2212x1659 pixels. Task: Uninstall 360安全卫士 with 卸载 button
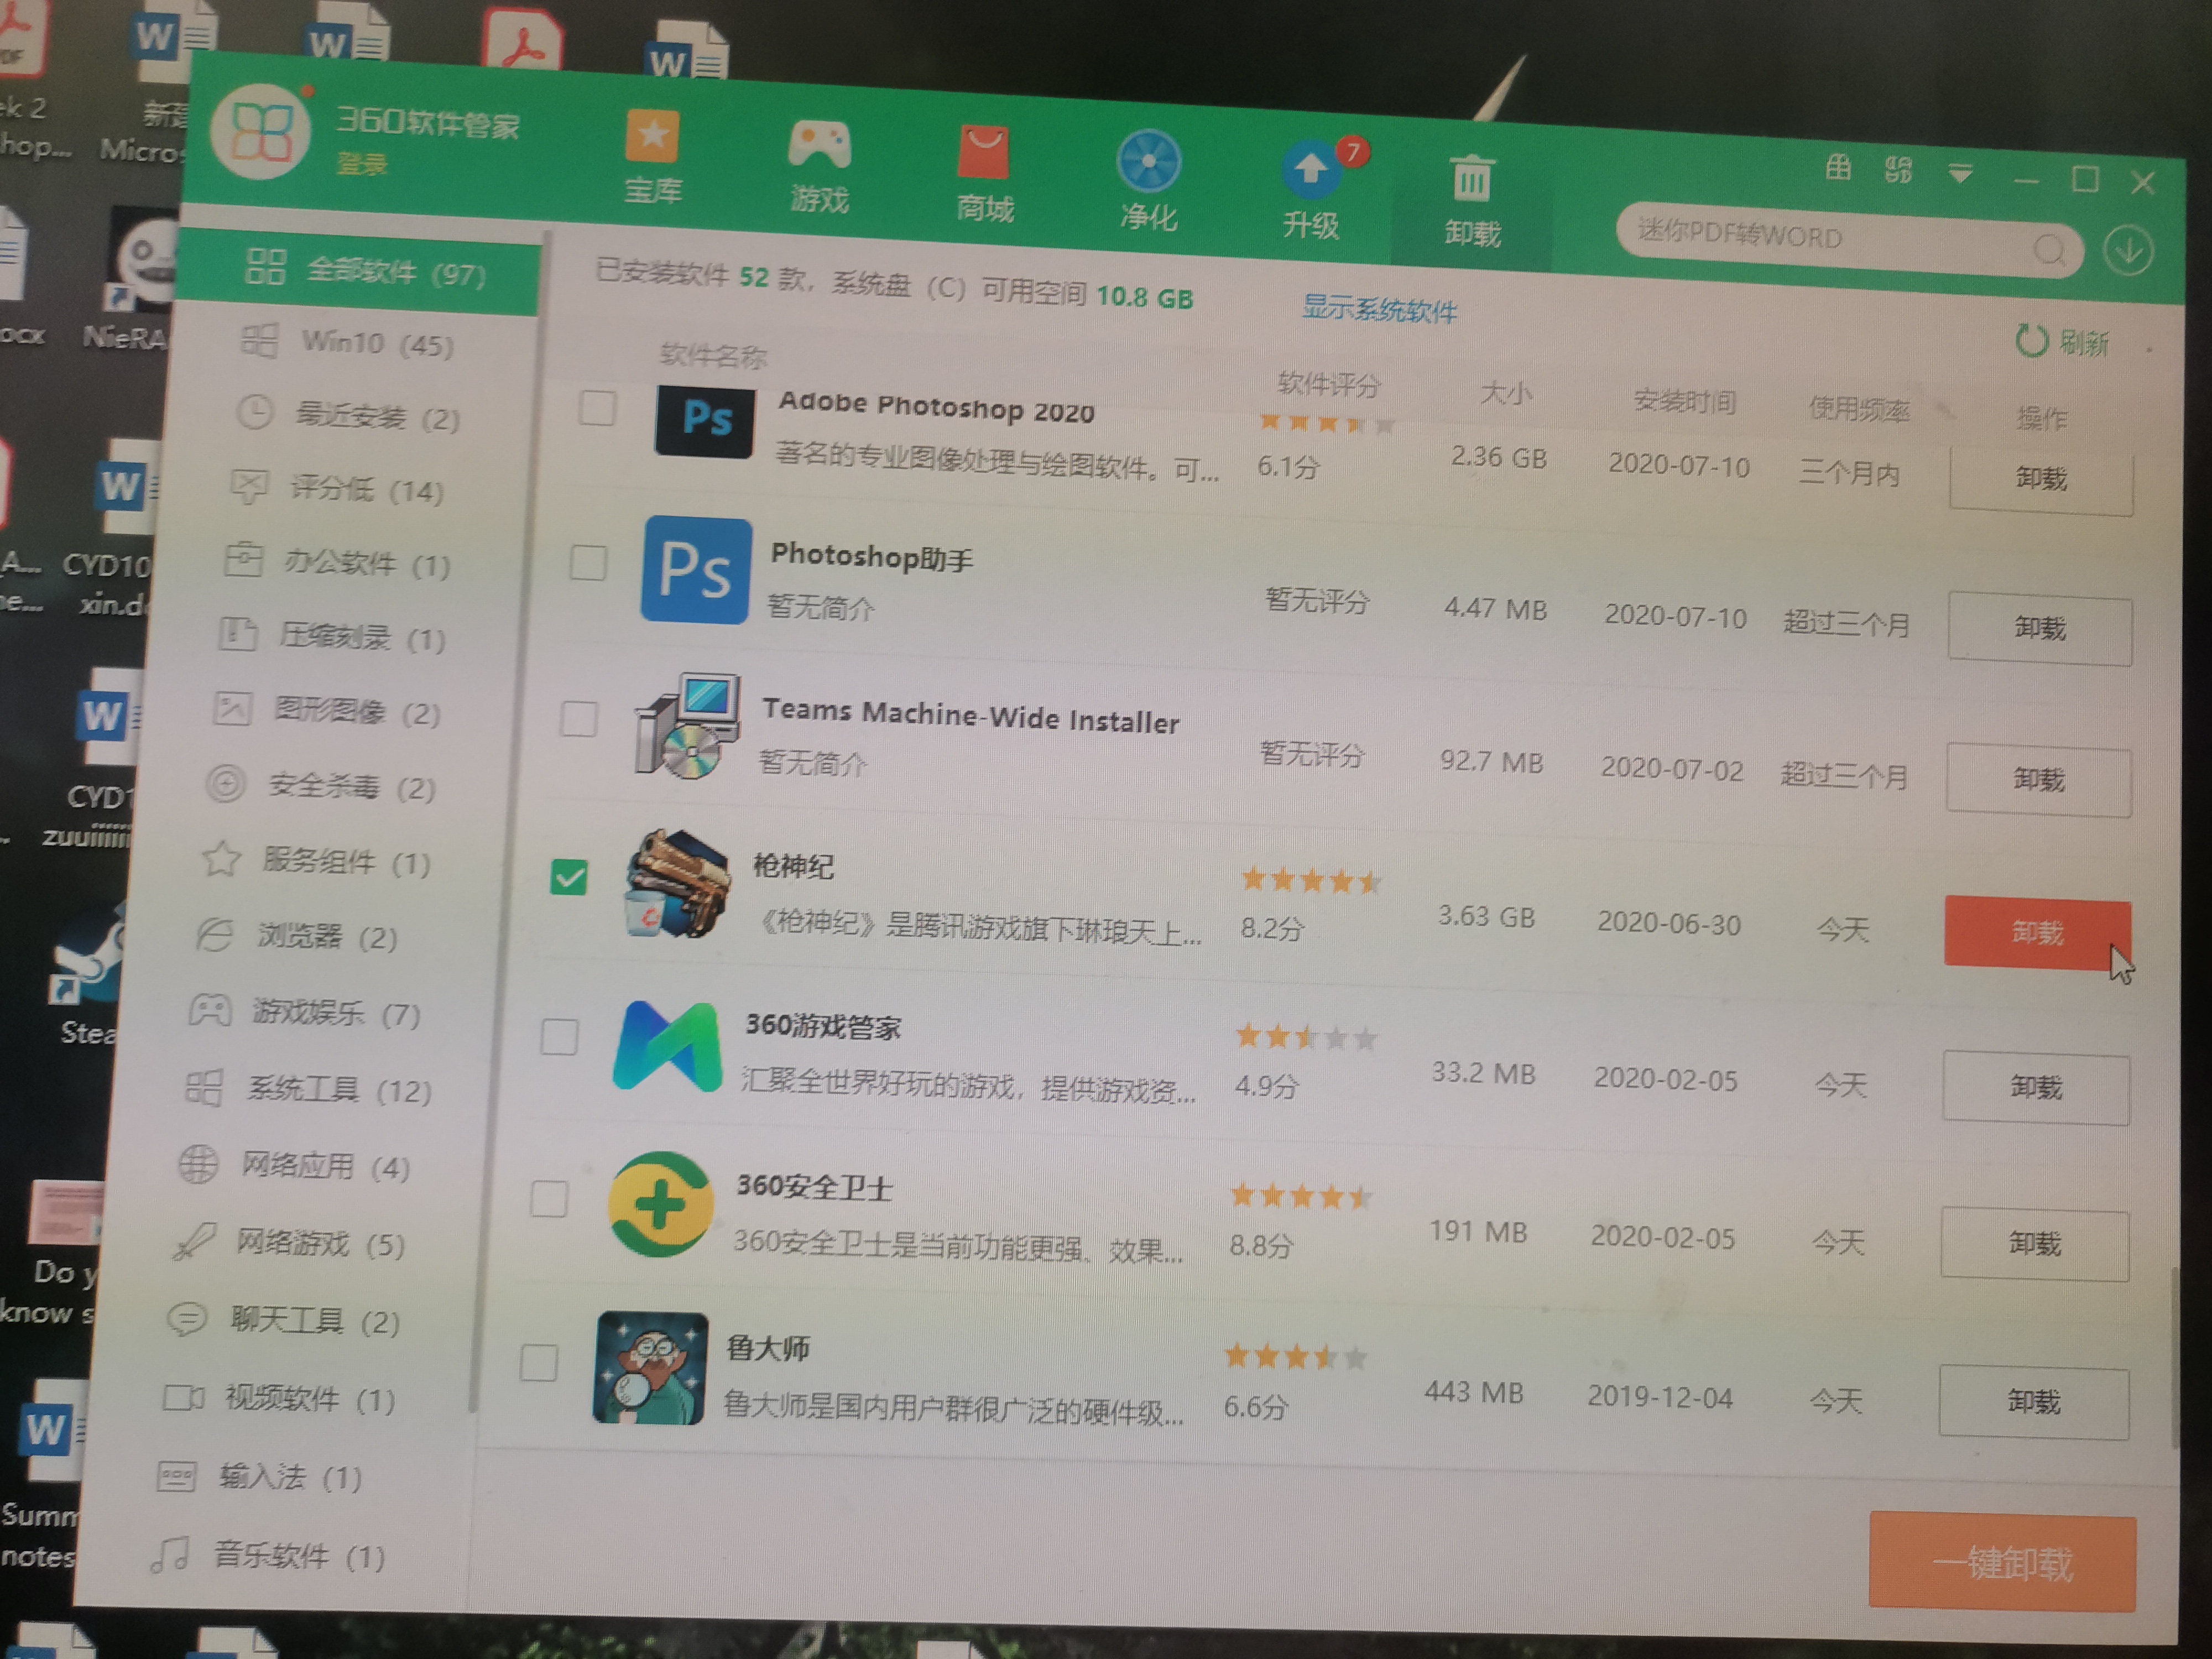2035,1244
